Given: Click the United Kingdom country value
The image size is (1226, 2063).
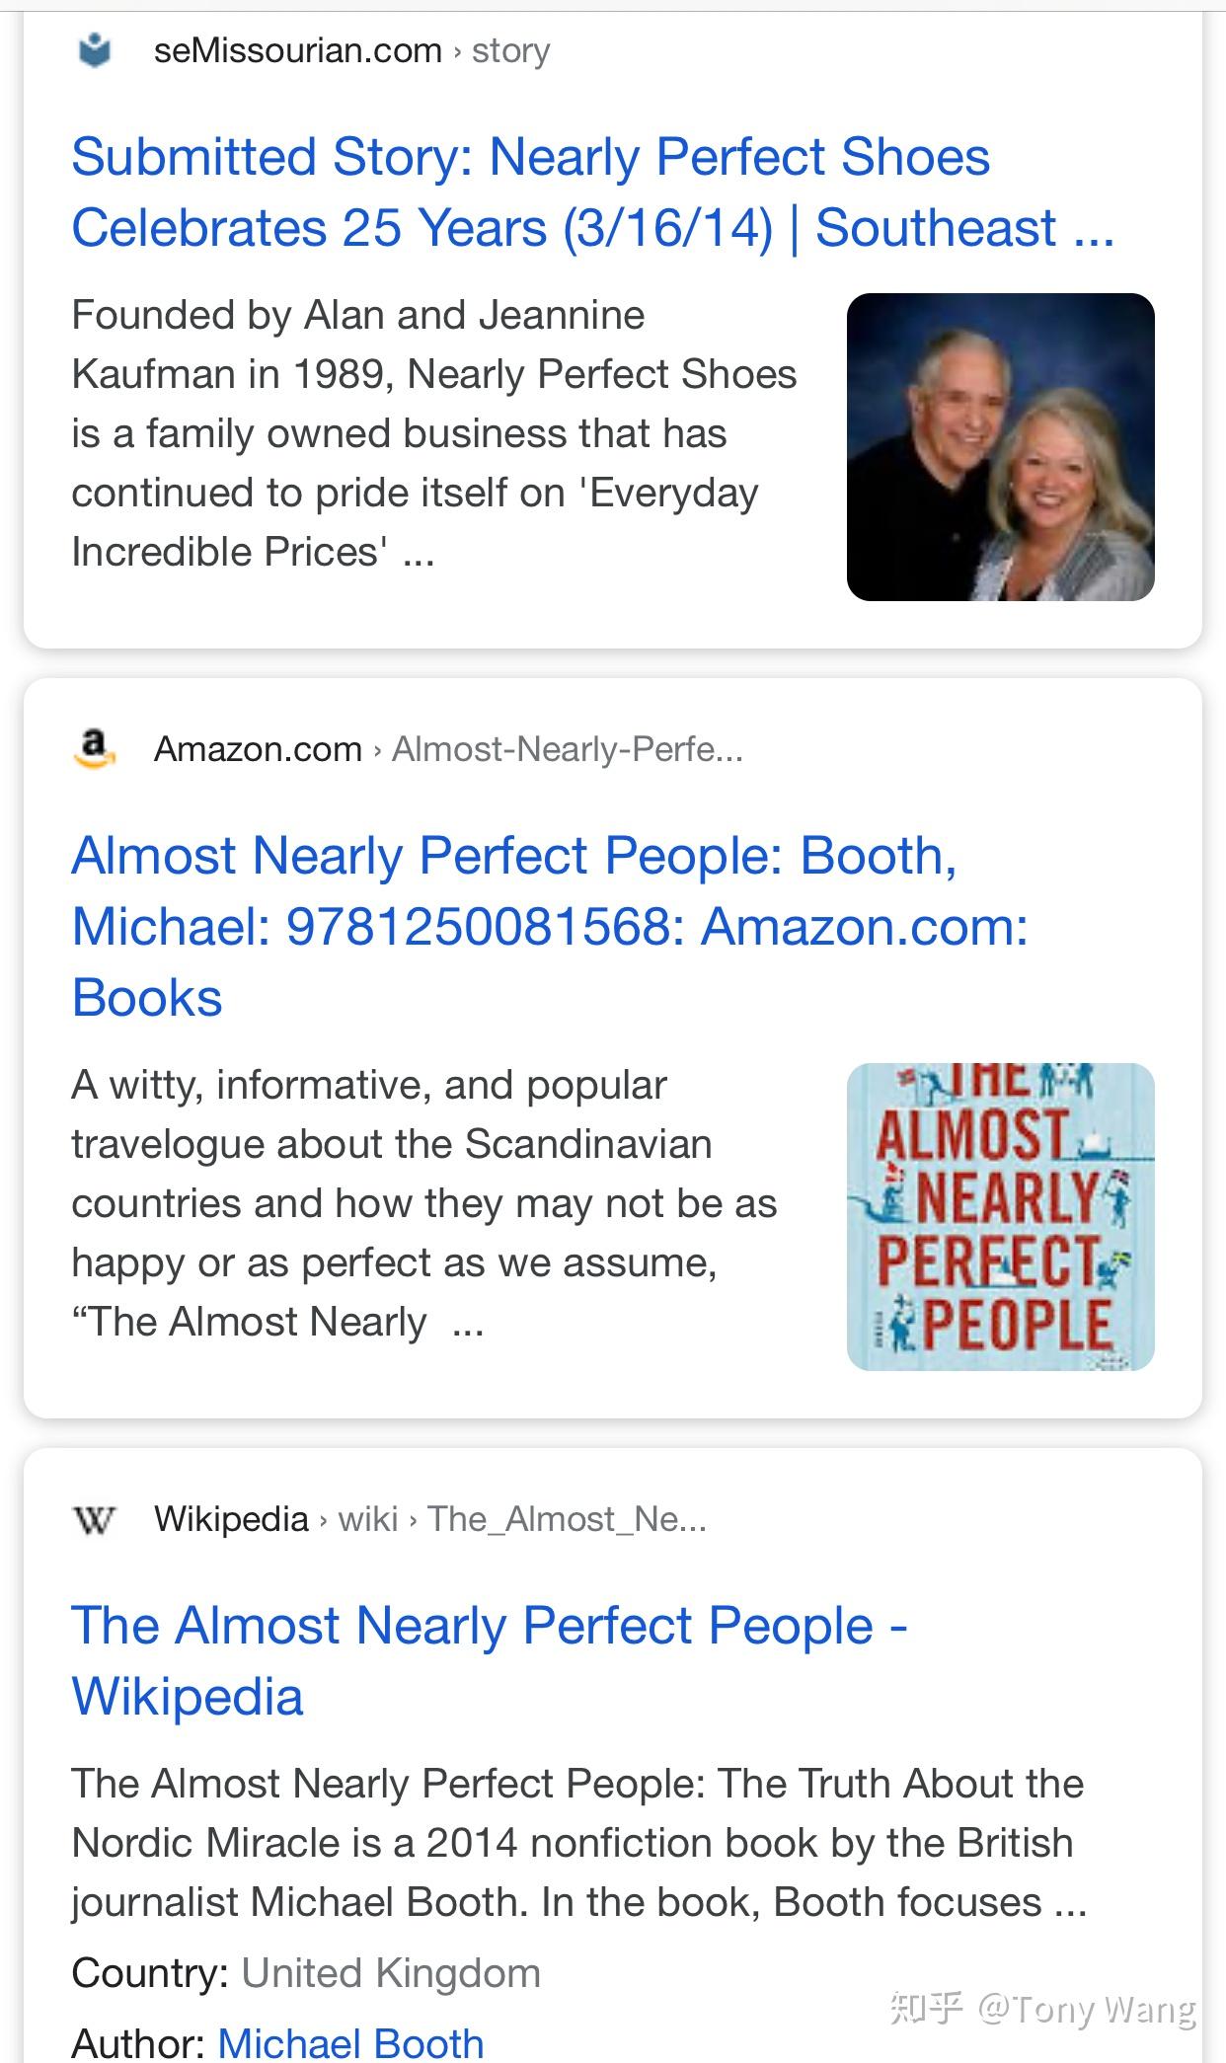Looking at the screenshot, I should [x=391, y=1973].
